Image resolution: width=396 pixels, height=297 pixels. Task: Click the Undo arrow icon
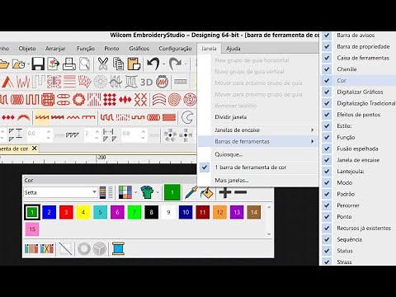153,64
